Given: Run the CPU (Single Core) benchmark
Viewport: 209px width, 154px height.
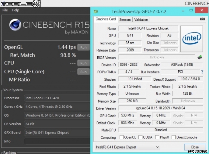Looking at the screenshot, I should click(84, 72).
